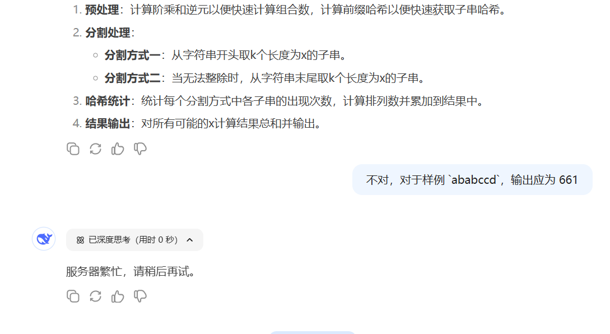
Task: Click the bold 分割处理 list heading
Action: click(108, 33)
